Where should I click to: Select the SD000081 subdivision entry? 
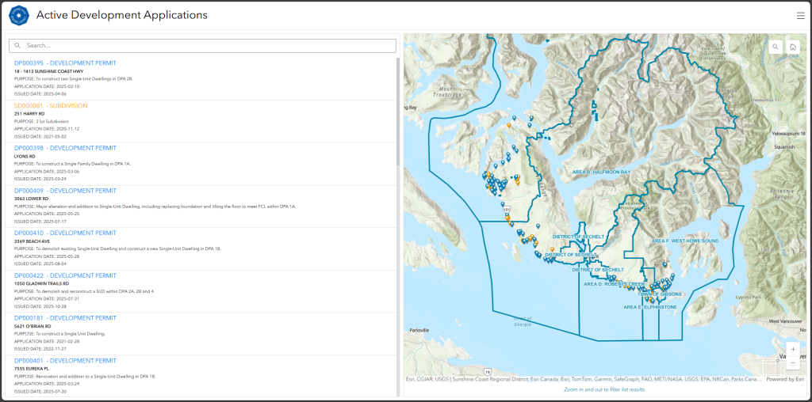click(x=51, y=105)
